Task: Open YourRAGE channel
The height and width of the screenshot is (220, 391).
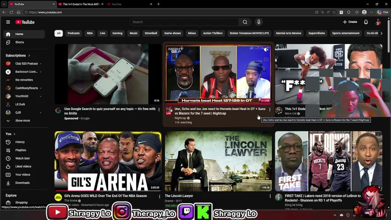Action: click(x=24, y=96)
